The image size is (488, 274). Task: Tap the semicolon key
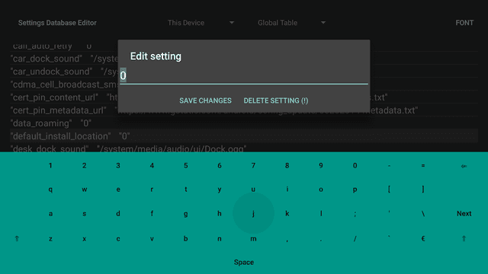click(x=355, y=214)
